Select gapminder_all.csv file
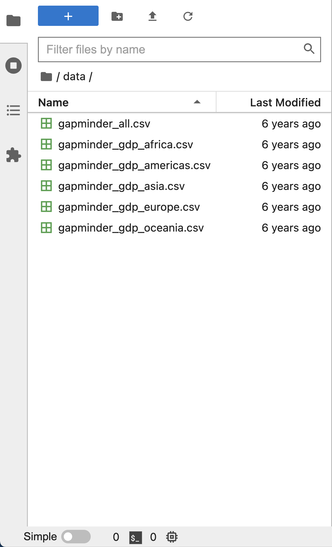 click(x=104, y=124)
